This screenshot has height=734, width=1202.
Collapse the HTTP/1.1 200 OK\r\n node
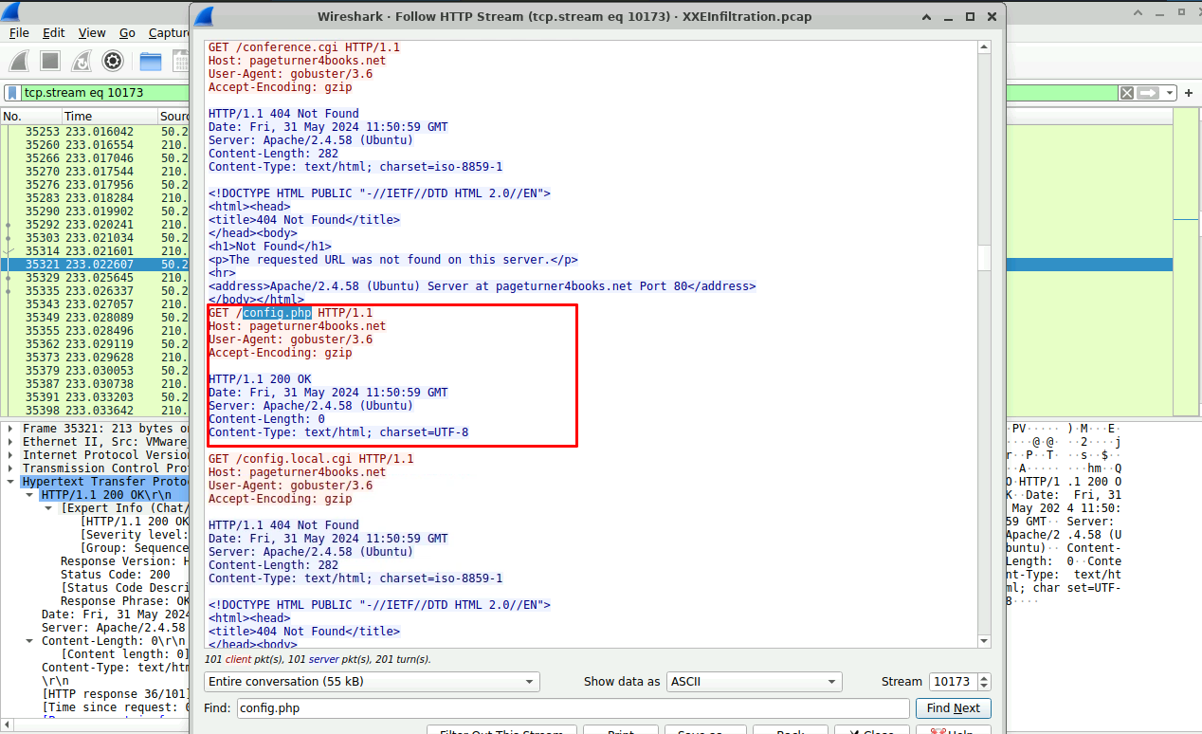point(29,495)
